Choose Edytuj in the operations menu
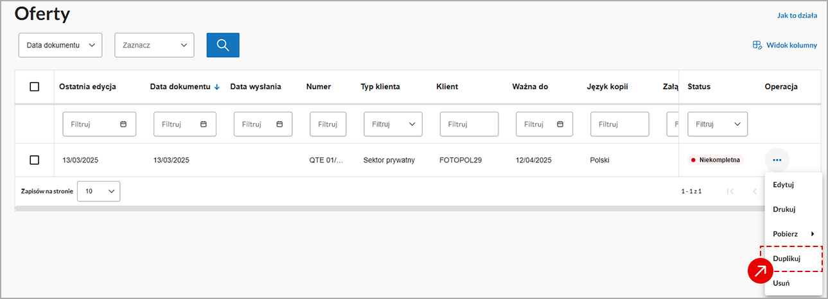Viewport: 828px width, 299px height. click(783, 185)
